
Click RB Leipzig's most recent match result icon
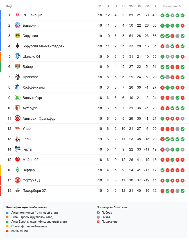tap(183, 15)
